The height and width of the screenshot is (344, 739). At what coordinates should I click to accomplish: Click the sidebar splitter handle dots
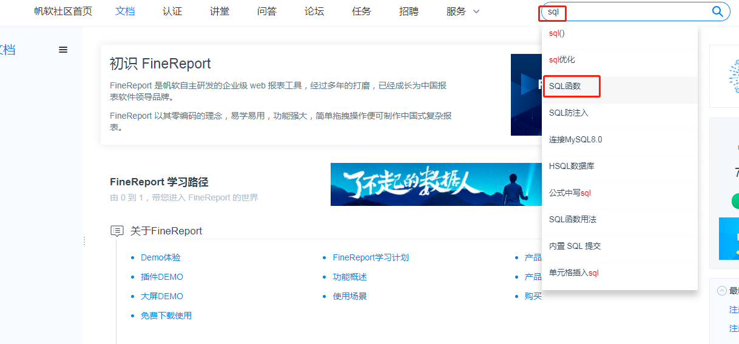pyautogui.click(x=84, y=241)
